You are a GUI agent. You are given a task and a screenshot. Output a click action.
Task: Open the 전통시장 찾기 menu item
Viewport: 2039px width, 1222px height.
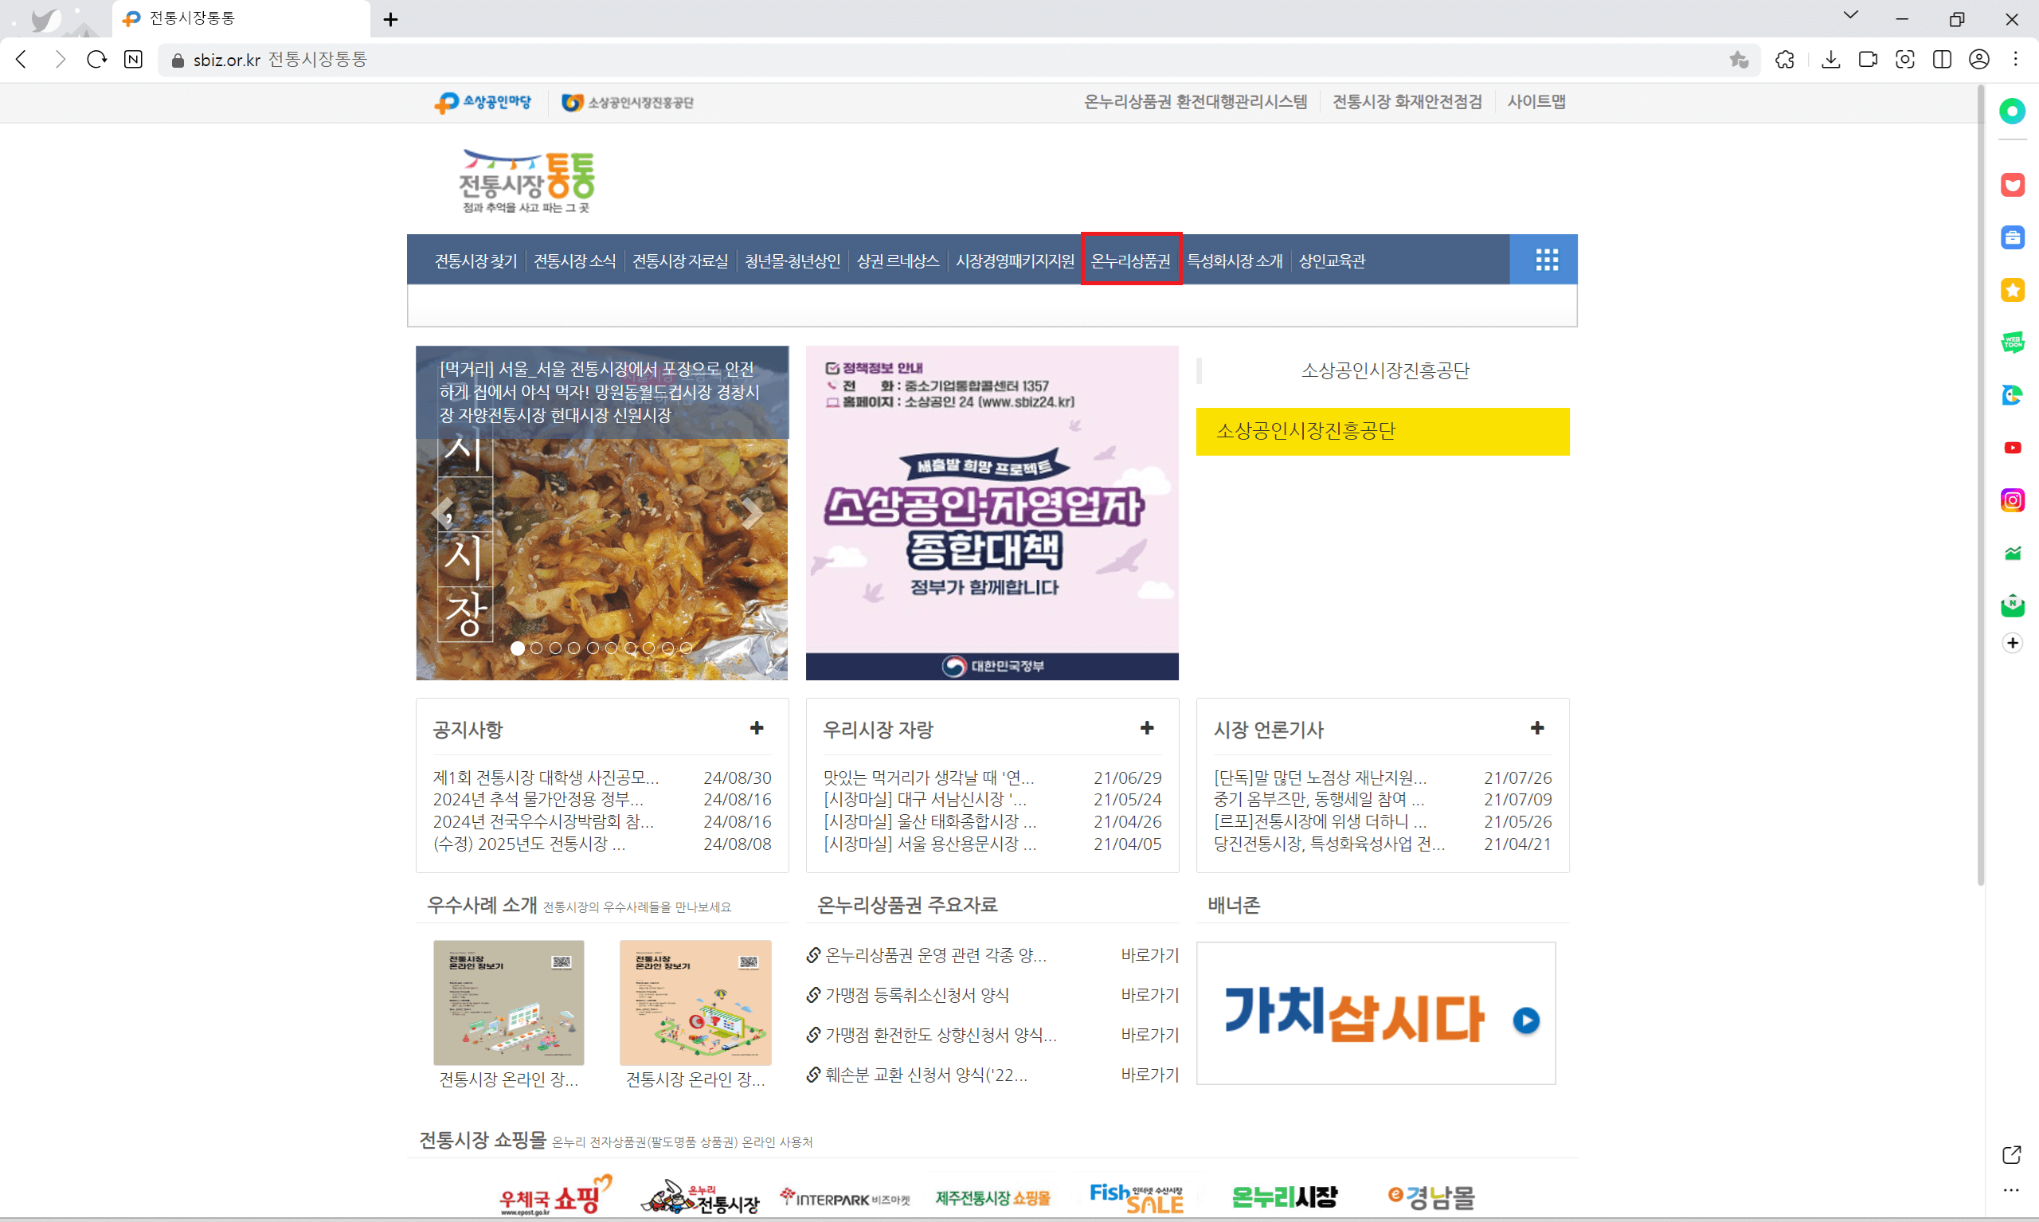[x=476, y=261]
